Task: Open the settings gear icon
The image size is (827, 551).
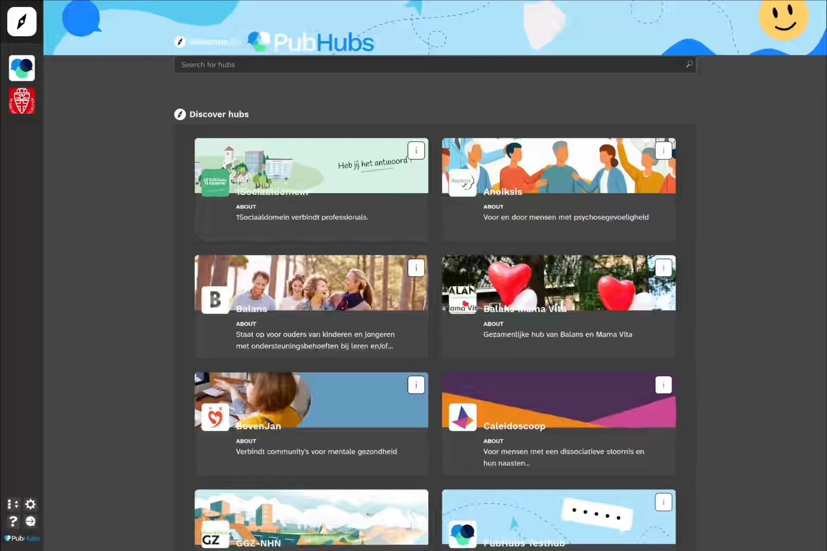Action: (30, 504)
